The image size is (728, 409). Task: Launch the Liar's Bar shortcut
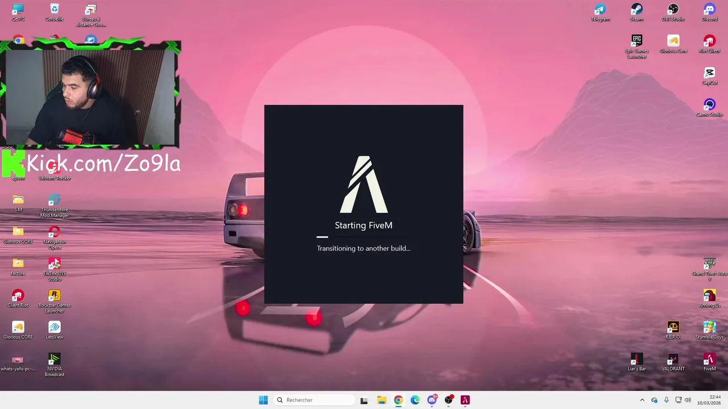pos(636,362)
